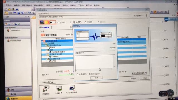The height and width of the screenshot is (100, 178).
Task: Click the blue Help toolbar icon
Action: (x=17, y=9)
